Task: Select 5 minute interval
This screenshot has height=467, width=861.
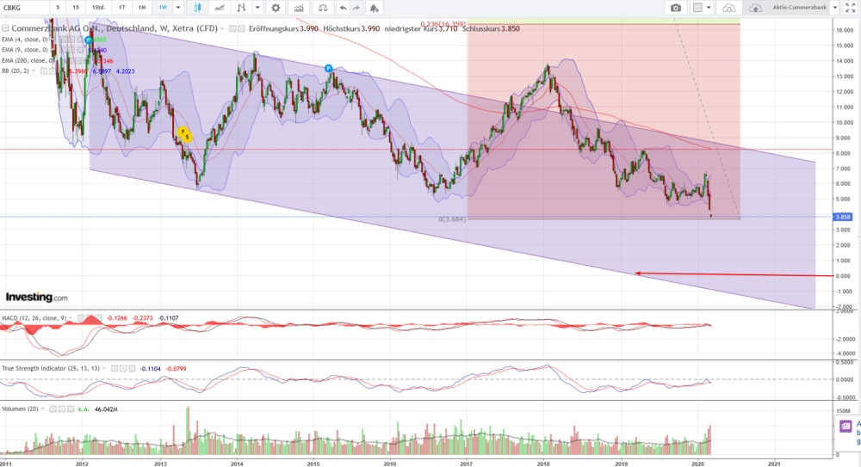Action: [58, 8]
